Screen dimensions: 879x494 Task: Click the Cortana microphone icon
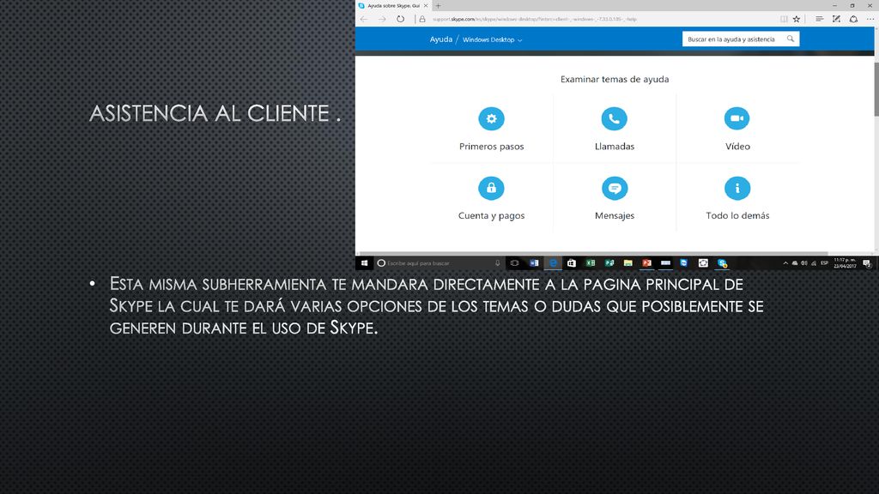pos(497,262)
